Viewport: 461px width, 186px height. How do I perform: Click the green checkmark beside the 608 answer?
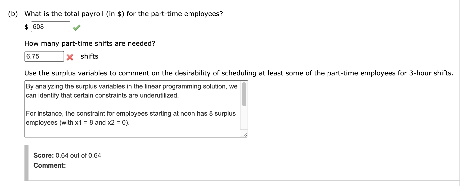pyautogui.click(x=76, y=27)
